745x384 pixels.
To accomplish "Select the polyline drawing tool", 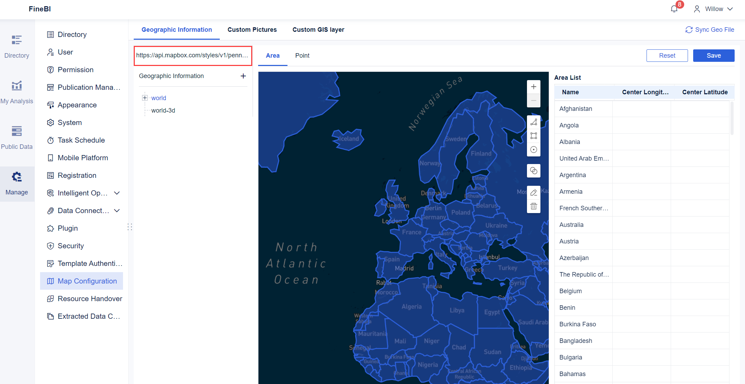I will pos(534,122).
